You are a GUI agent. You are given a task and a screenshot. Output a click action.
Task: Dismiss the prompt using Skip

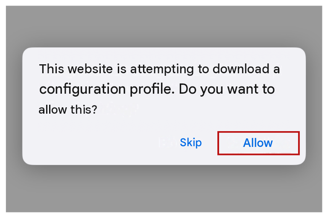click(191, 143)
